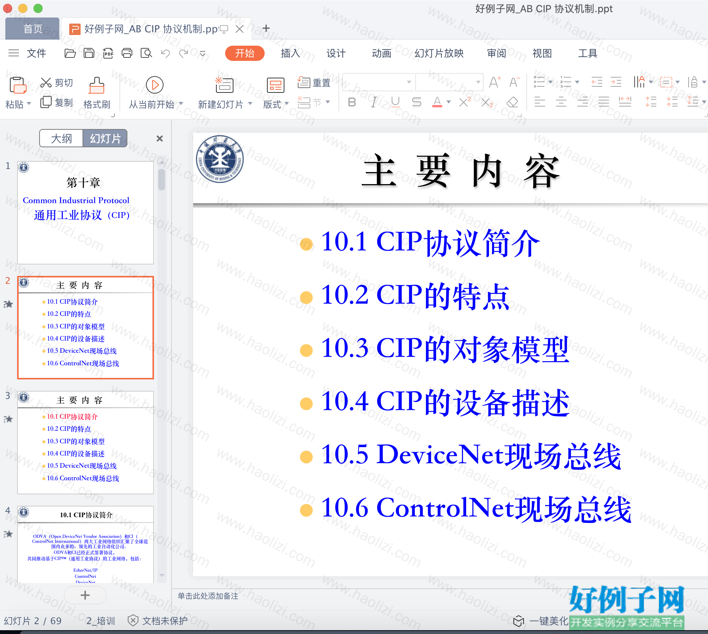Viewport: 708px width, 634px height.
Task: Select slide 3 thumbnail in panel
Action: [86, 443]
